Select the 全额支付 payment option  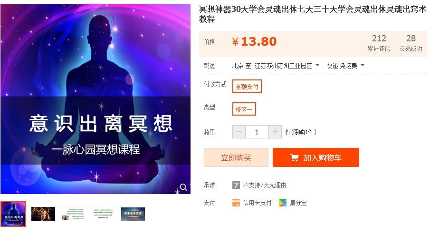pyautogui.click(x=247, y=86)
